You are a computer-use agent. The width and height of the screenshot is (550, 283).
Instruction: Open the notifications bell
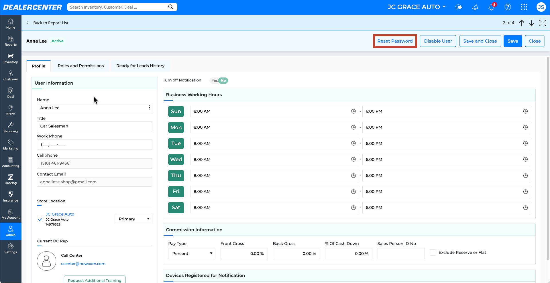(x=492, y=7)
